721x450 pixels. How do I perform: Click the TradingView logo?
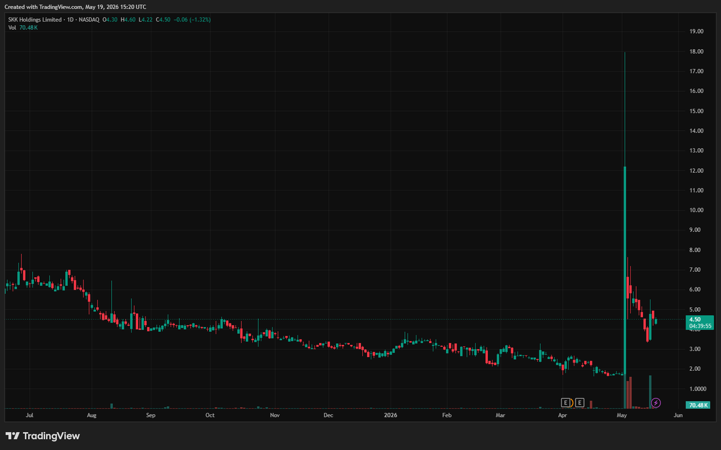43,436
